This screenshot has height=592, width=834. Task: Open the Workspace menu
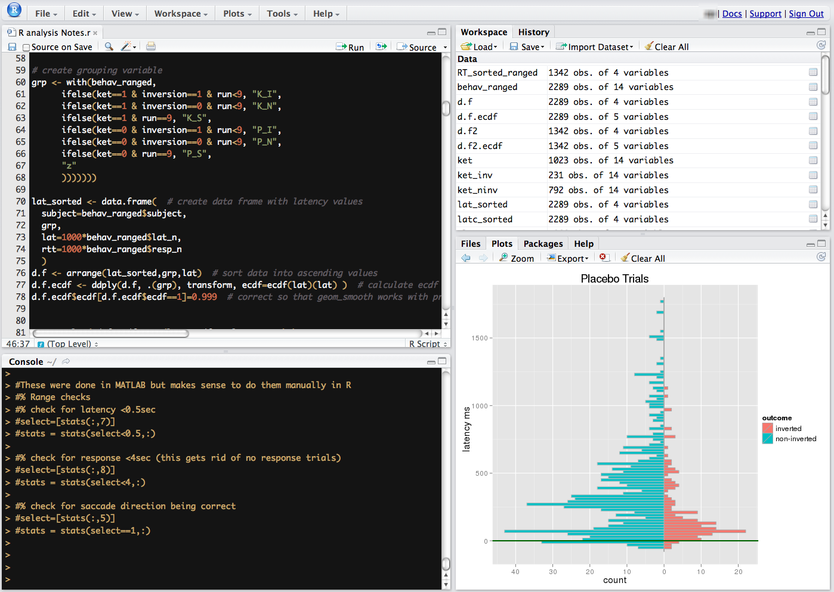[181, 13]
